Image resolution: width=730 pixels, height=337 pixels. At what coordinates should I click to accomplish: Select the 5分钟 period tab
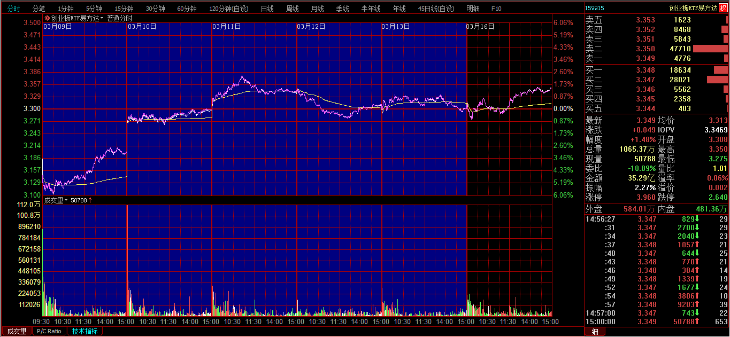[x=94, y=9]
